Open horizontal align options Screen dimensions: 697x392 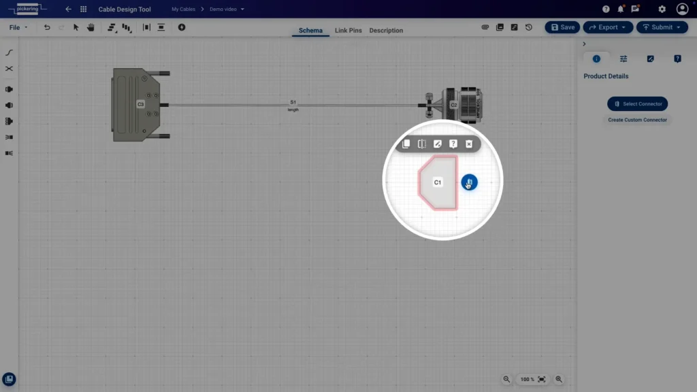pyautogui.click(x=112, y=27)
